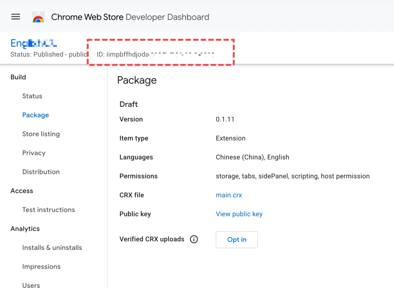Open Users analytics page
The image size is (394, 288).
click(x=31, y=285)
